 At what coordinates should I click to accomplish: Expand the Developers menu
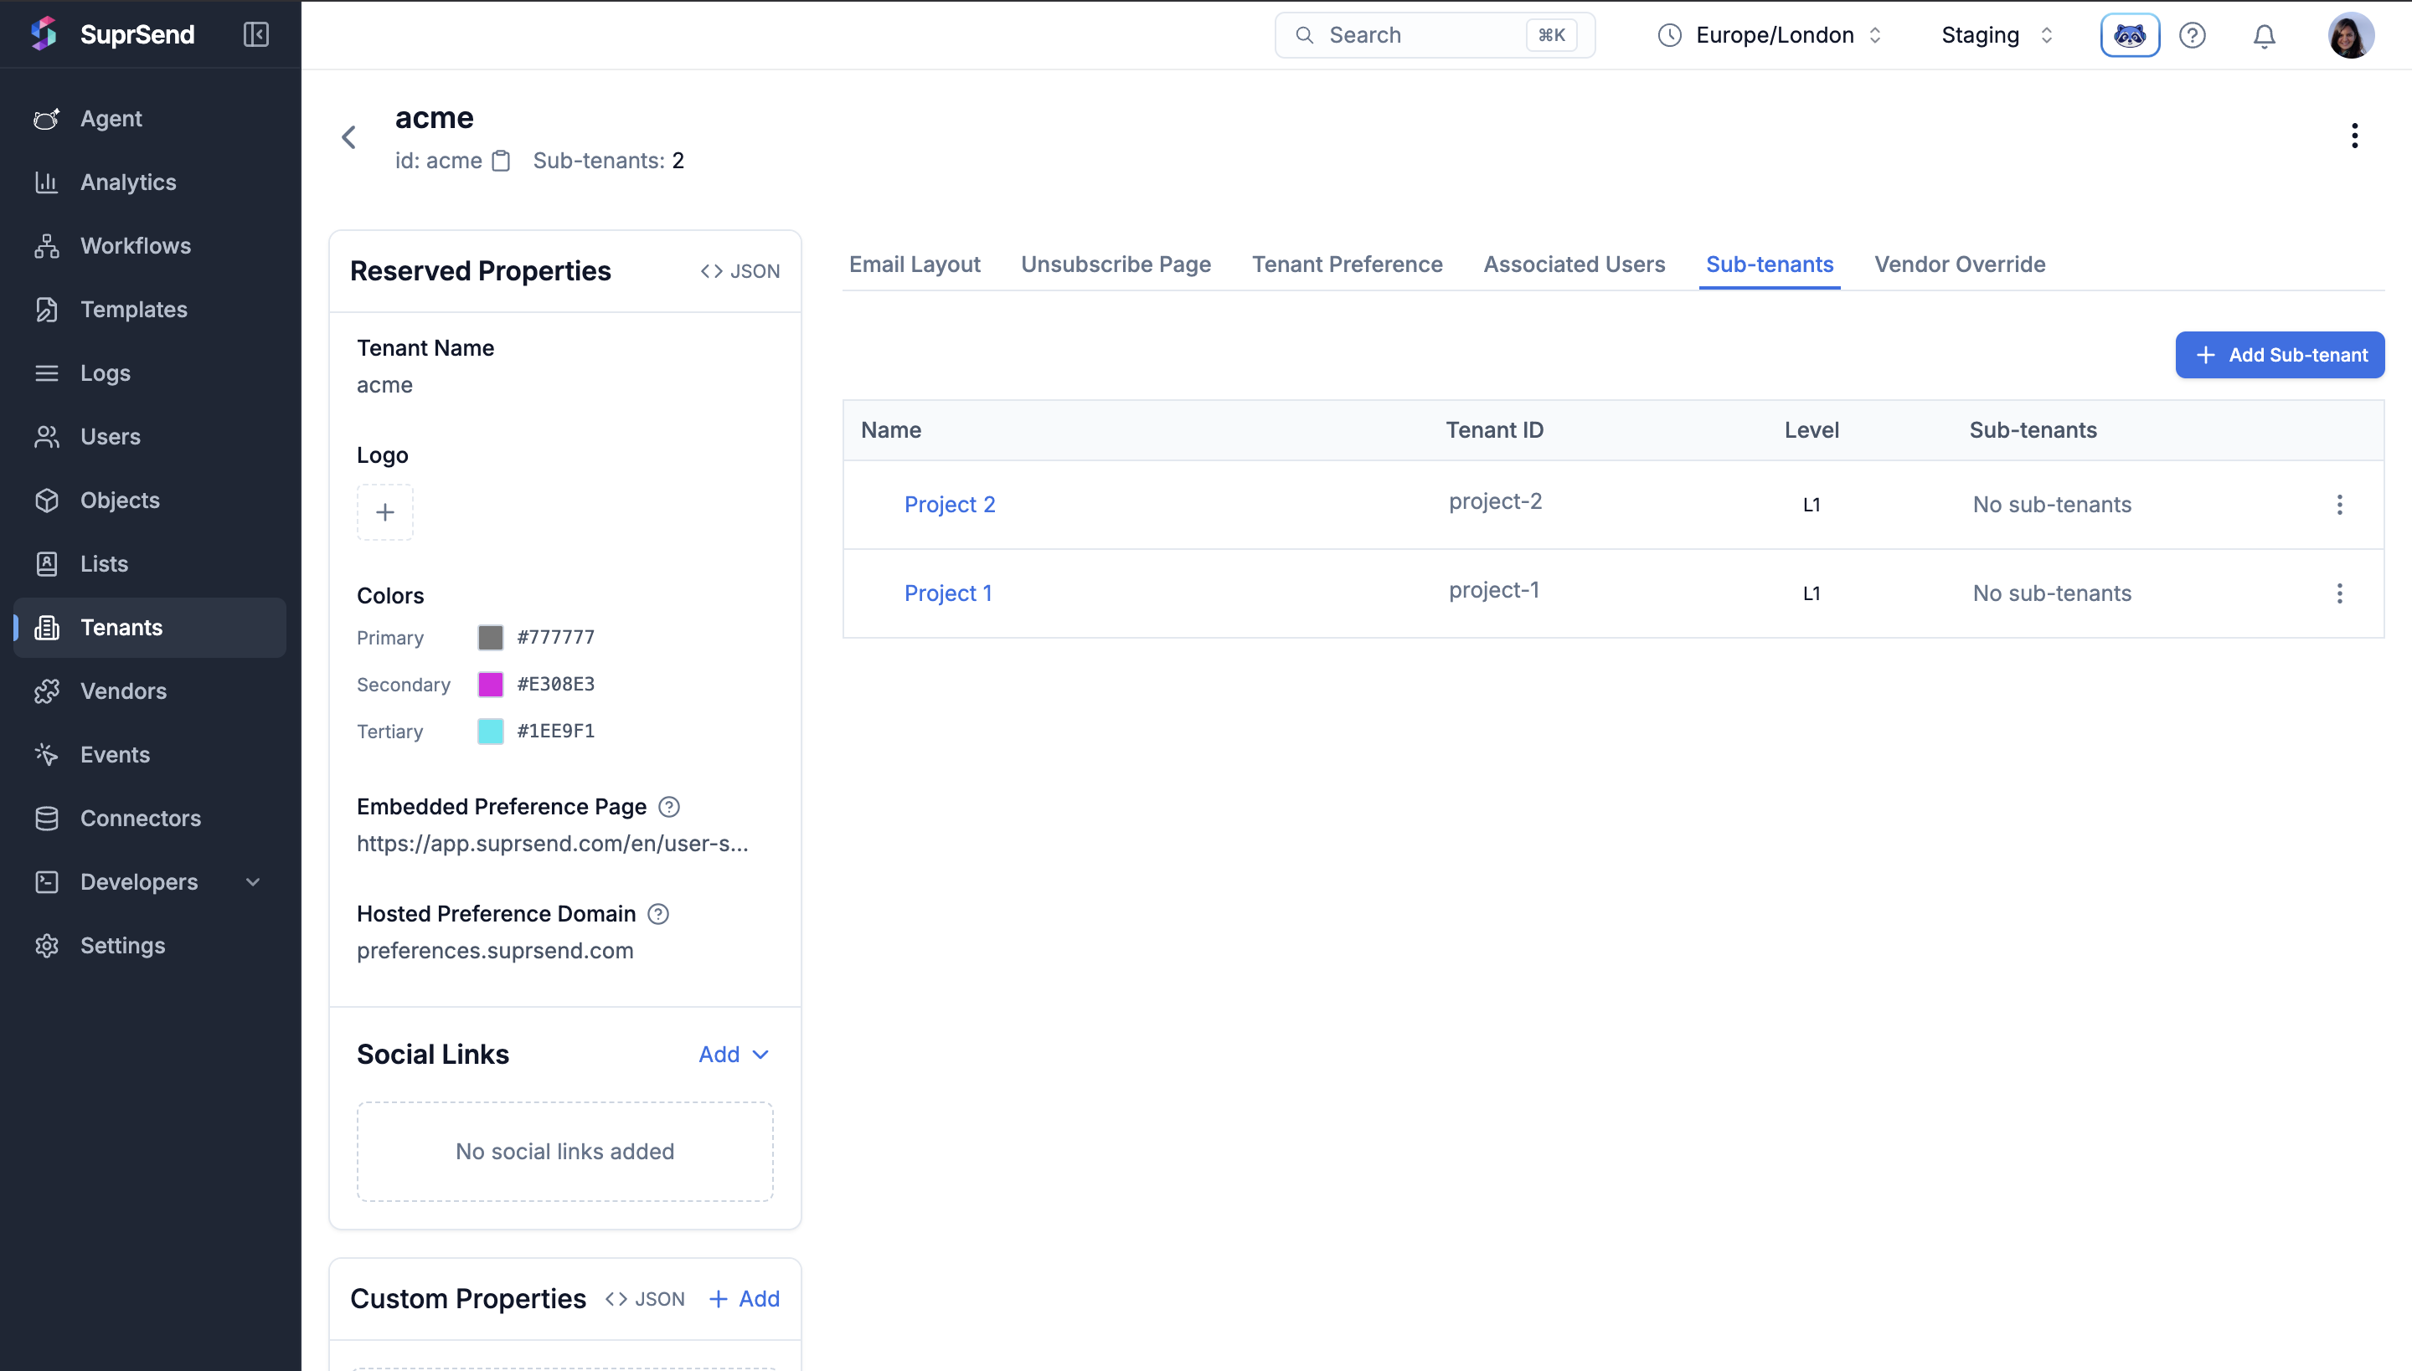(151, 881)
